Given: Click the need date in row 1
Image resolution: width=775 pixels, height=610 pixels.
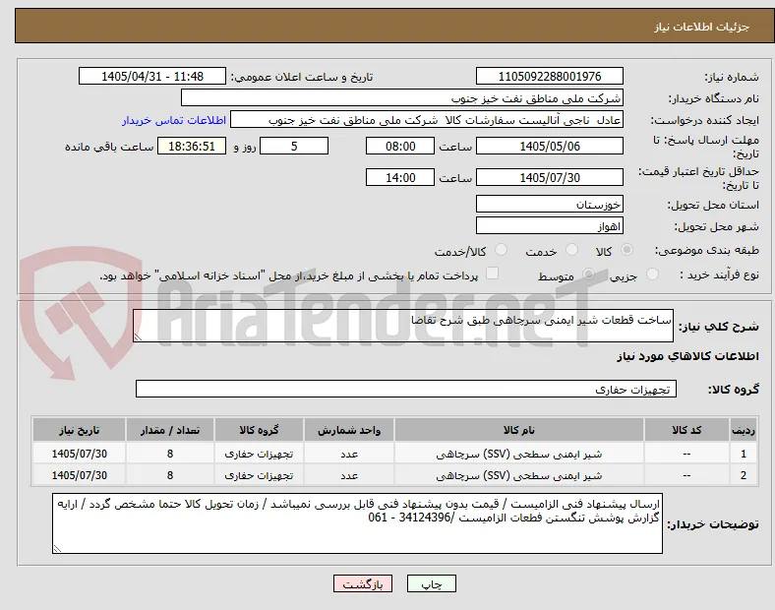Looking at the screenshot, I should coord(79,454).
